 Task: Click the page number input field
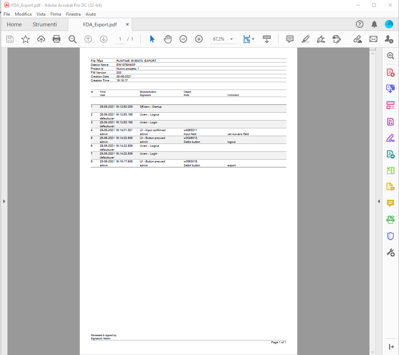pos(120,39)
